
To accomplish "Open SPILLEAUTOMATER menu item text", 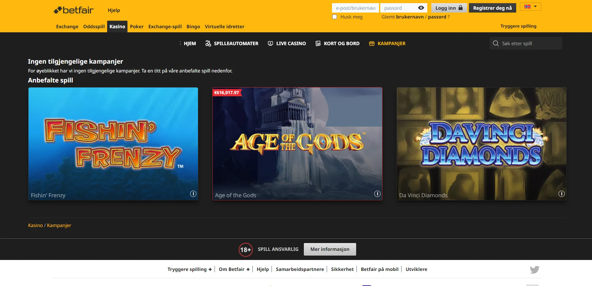I will pos(236,44).
